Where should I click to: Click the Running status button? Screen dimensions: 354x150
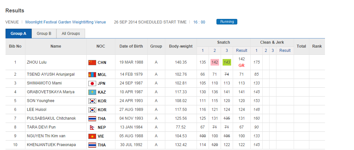click(x=227, y=22)
